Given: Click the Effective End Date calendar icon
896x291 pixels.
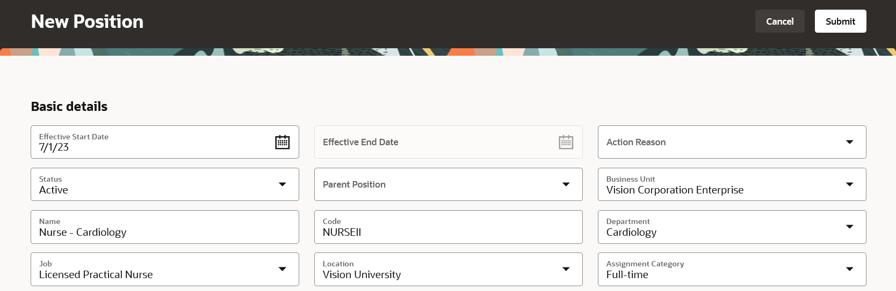Looking at the screenshot, I should (566, 142).
